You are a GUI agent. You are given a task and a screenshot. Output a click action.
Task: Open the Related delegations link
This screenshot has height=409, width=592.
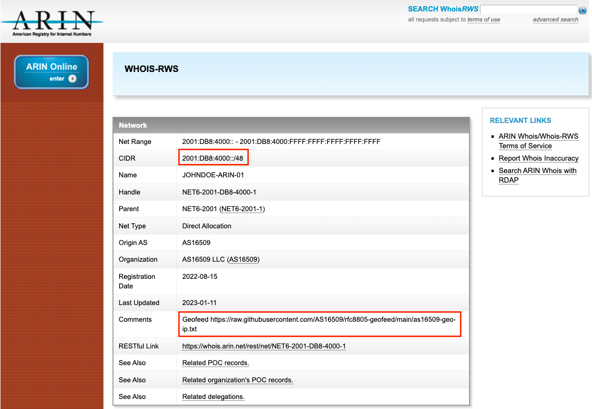pyautogui.click(x=213, y=397)
